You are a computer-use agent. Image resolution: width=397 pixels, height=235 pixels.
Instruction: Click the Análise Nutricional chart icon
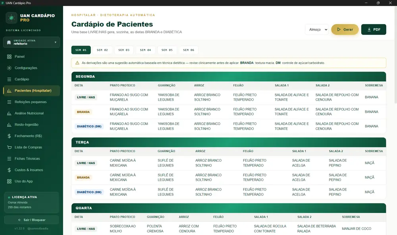click(x=10, y=113)
